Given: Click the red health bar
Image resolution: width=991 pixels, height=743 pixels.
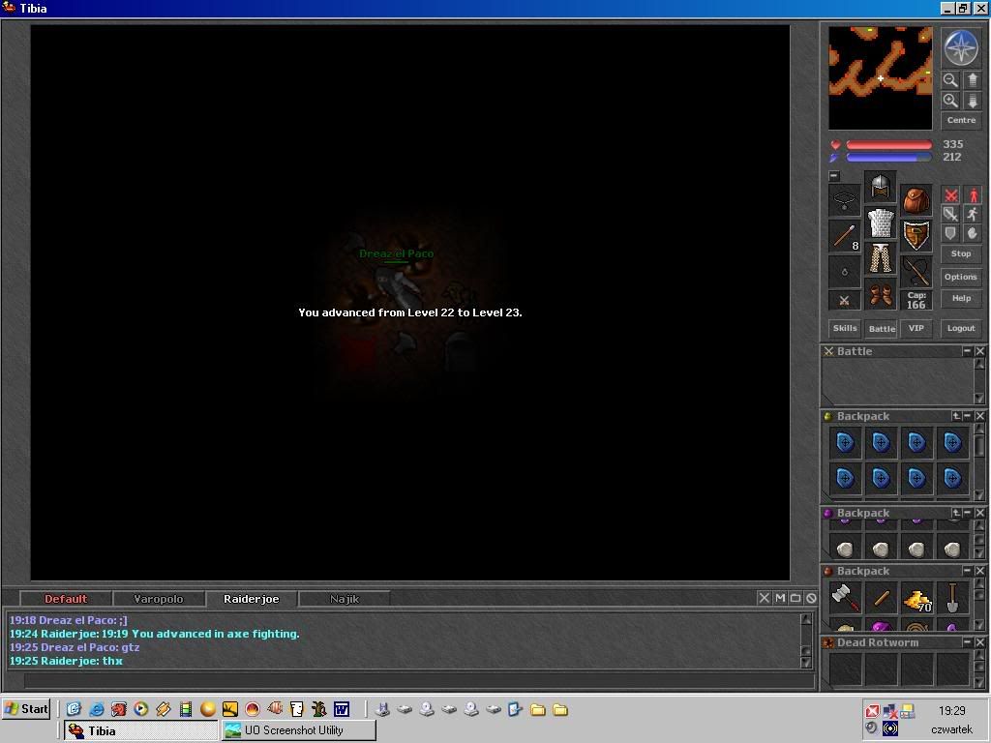Looking at the screenshot, I should pyautogui.click(x=888, y=145).
